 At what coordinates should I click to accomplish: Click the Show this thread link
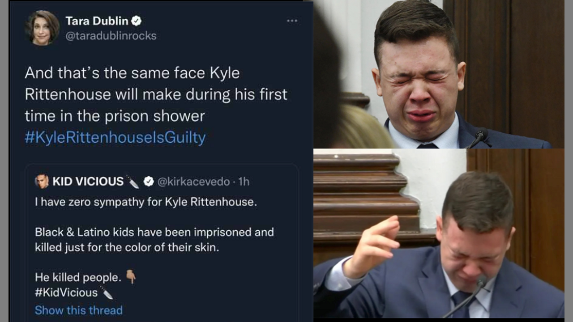pos(79,310)
